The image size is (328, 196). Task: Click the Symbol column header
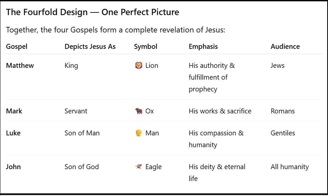[146, 46]
